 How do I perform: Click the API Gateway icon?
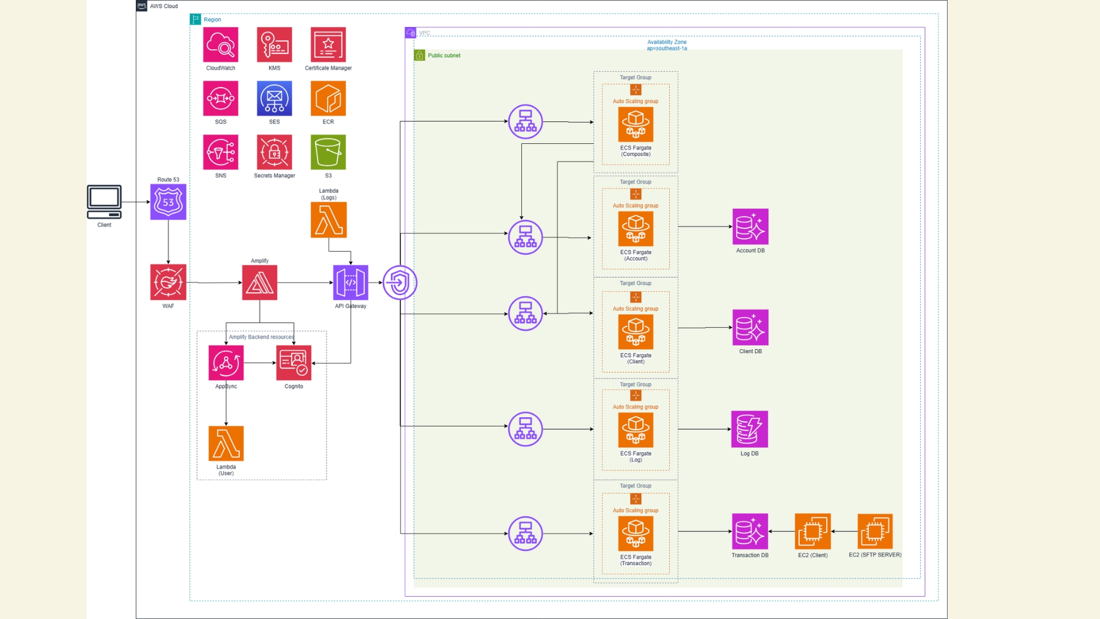351,283
